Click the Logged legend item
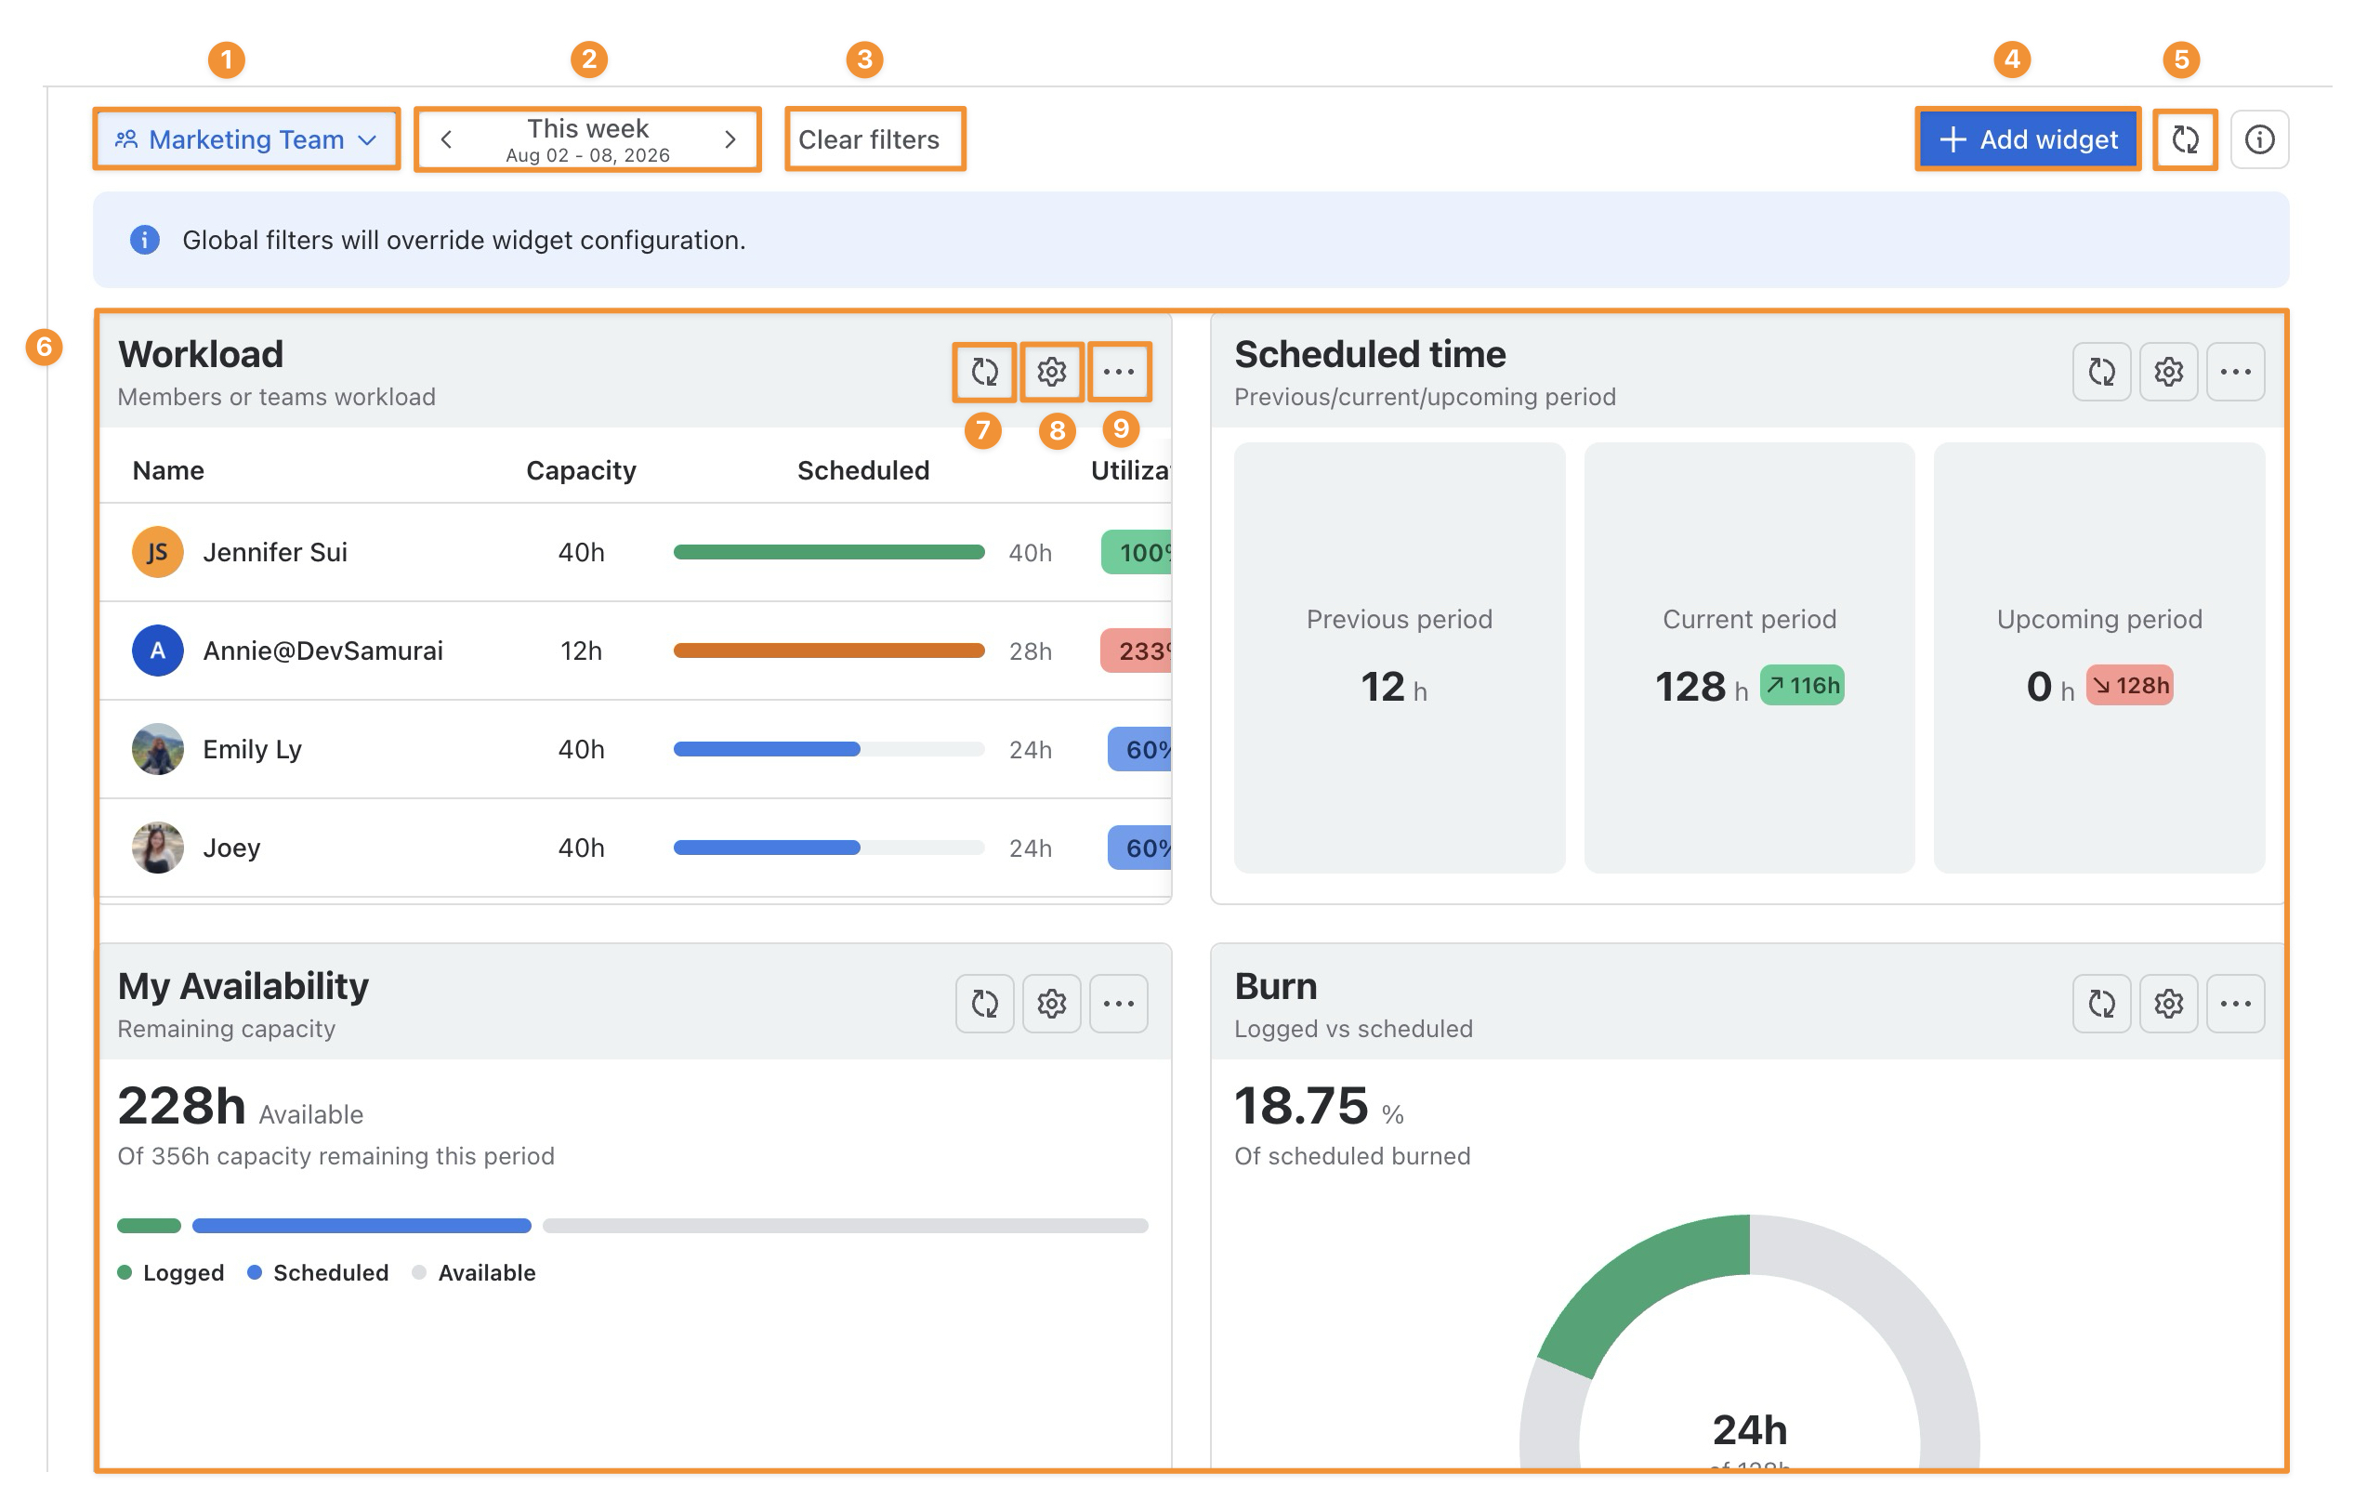 coord(171,1273)
